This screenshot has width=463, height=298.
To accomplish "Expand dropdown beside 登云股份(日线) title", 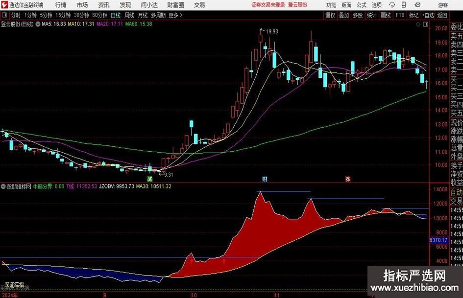I will (38, 24).
